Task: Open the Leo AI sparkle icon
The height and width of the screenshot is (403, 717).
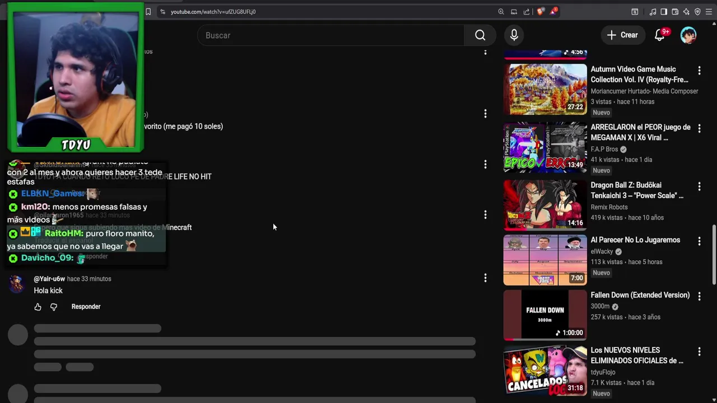Action: tap(686, 12)
